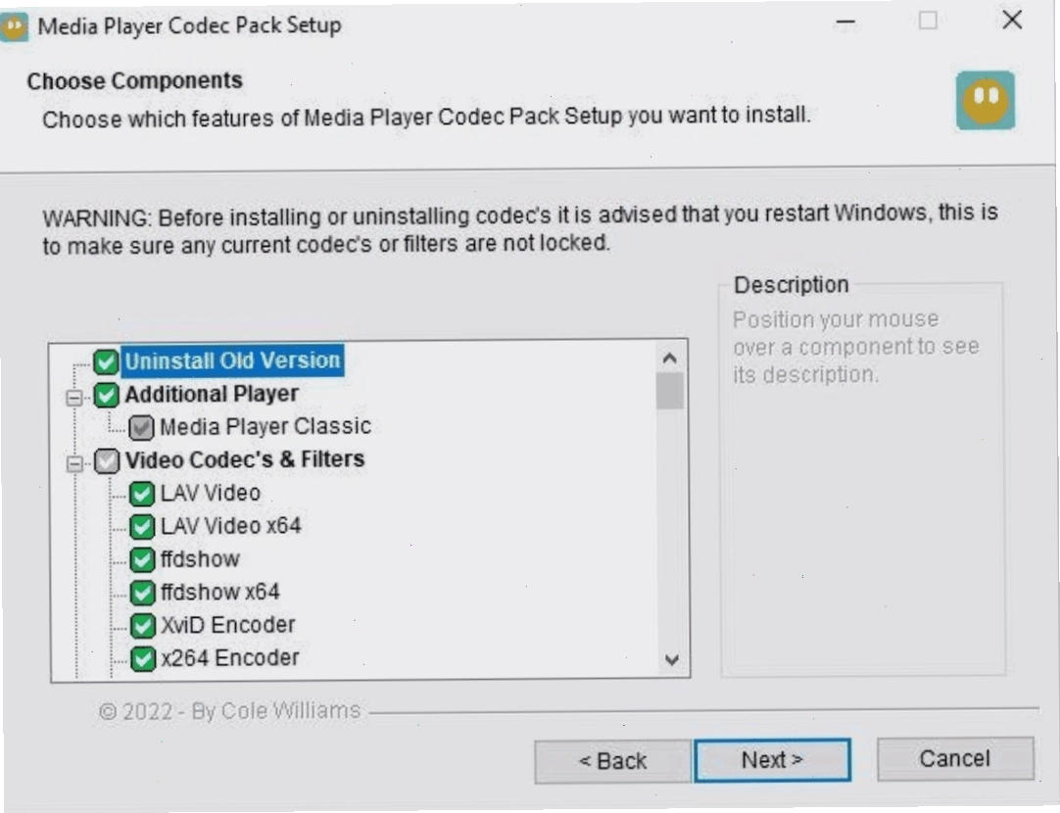Click the component list scroll-down arrow
Screen dimensions: 1060x813
point(672,659)
